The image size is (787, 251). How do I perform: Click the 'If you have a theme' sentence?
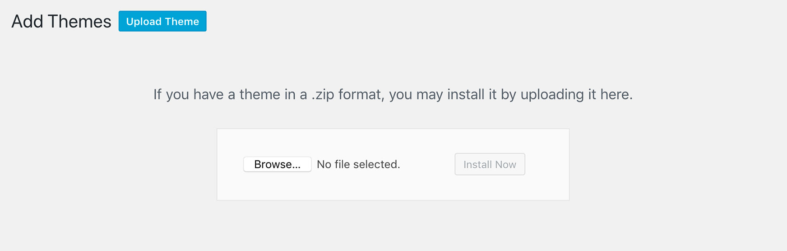[393, 94]
